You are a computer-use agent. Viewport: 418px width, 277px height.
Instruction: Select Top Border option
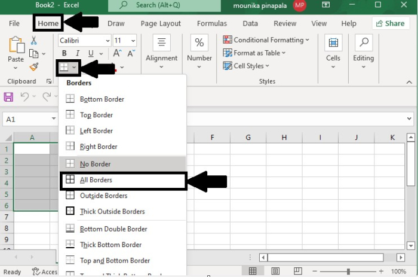[x=122, y=115]
